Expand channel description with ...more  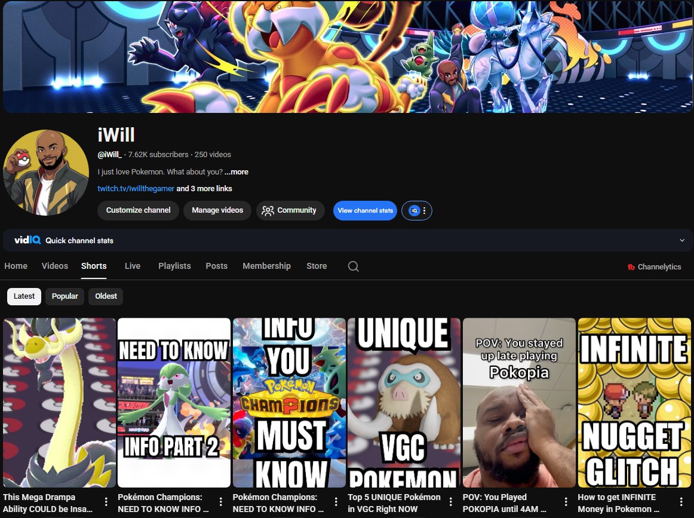point(237,172)
